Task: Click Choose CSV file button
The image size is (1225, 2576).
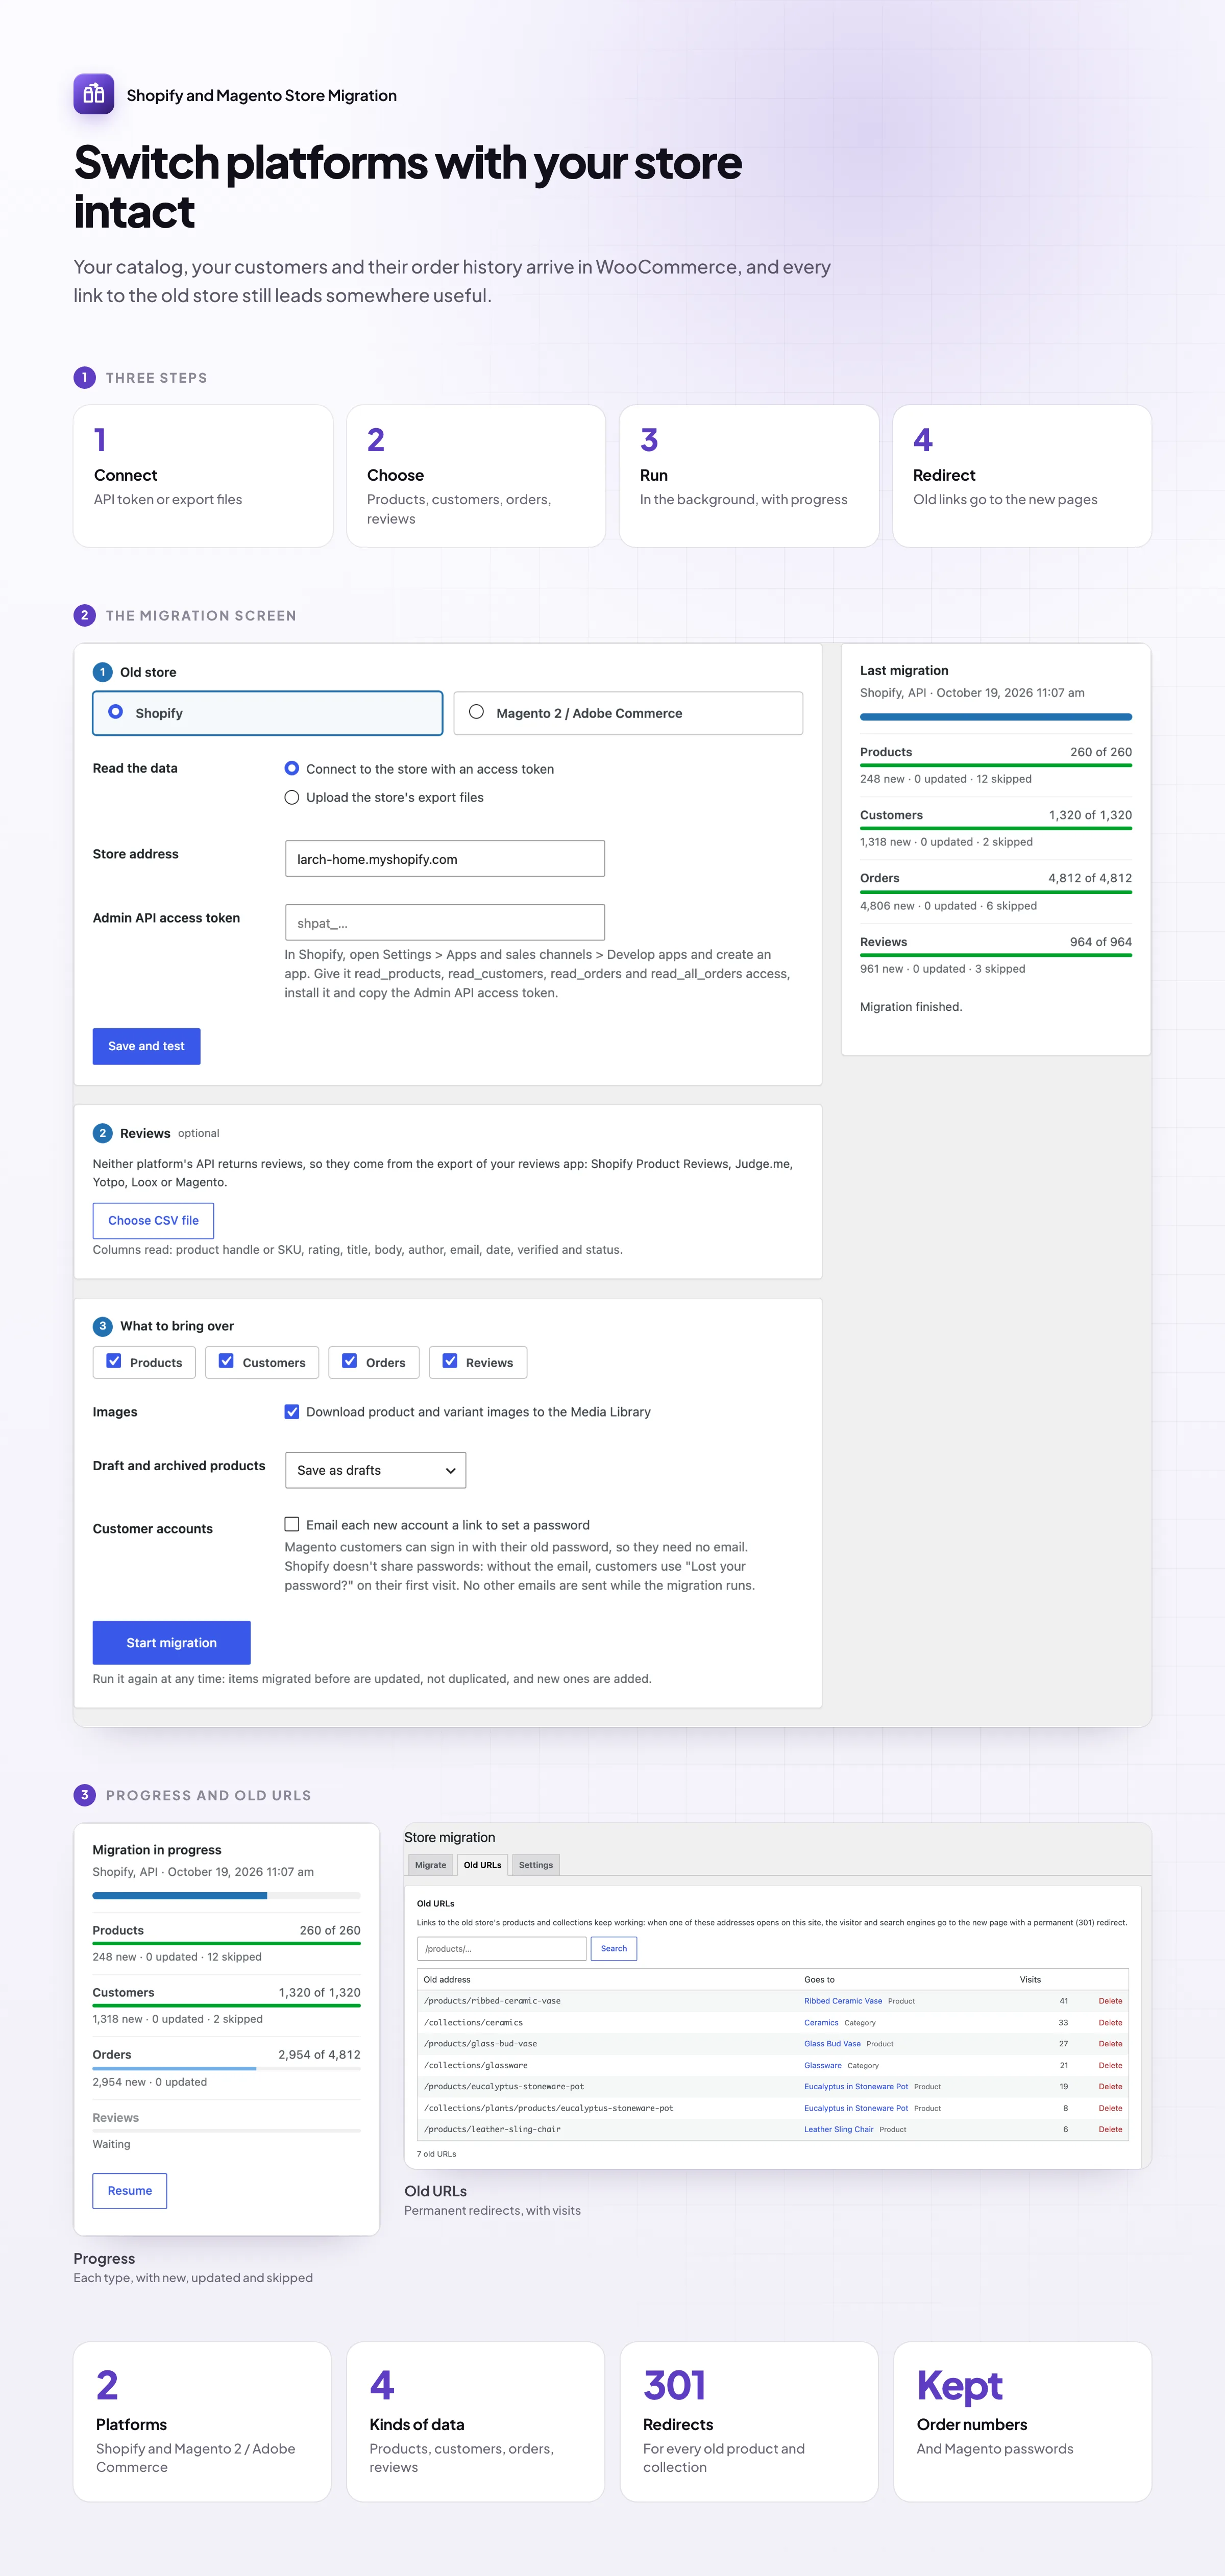Action: click(x=153, y=1220)
